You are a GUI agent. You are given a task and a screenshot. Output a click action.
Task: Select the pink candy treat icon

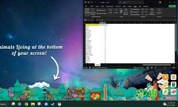coord(173,92)
